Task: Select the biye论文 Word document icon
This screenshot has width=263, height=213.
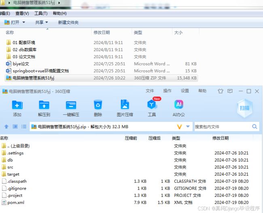Action: pyautogui.click(x=8, y=64)
